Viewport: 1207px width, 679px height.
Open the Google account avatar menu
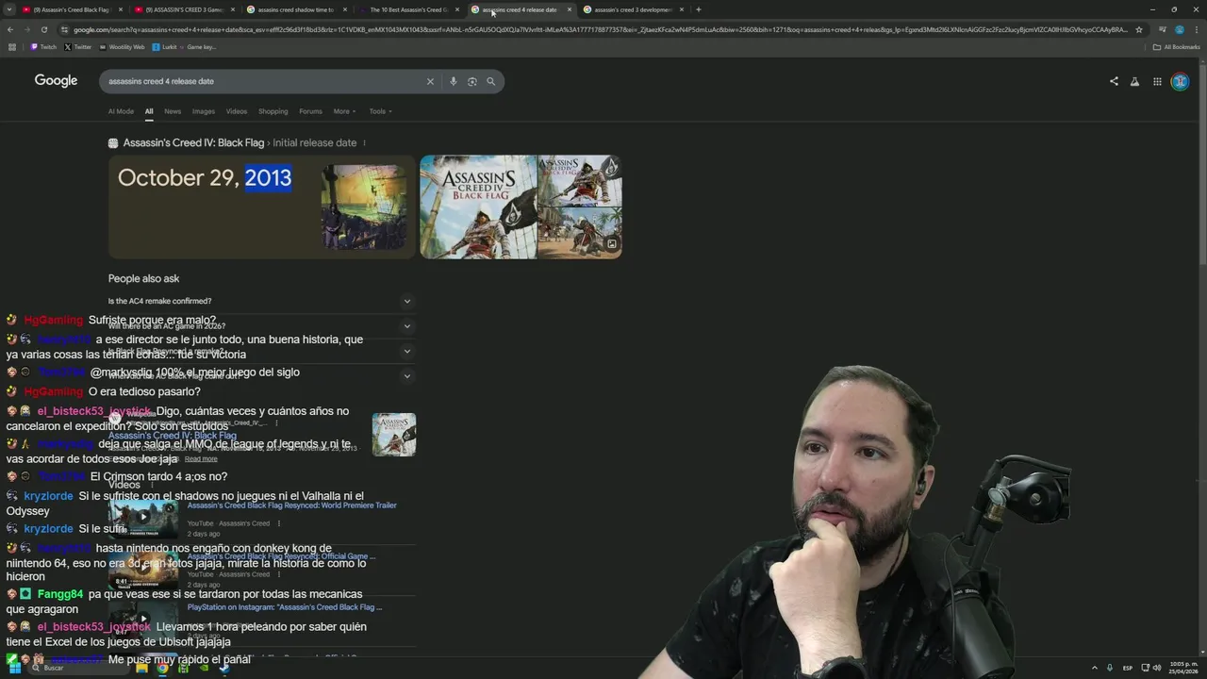tap(1180, 81)
